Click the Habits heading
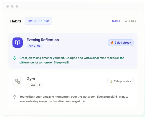The width and height of the screenshot is (145, 117). click(x=16, y=21)
